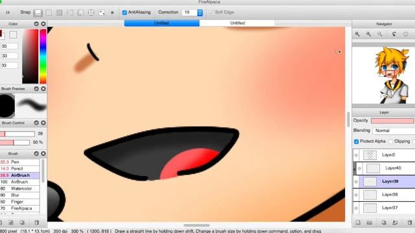Screen dimensions: 415x233
Task: Open the Correction value stepper
Action: coord(200,12)
